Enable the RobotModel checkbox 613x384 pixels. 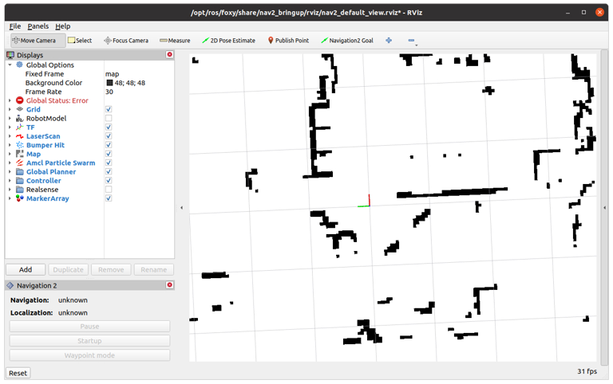[109, 118]
